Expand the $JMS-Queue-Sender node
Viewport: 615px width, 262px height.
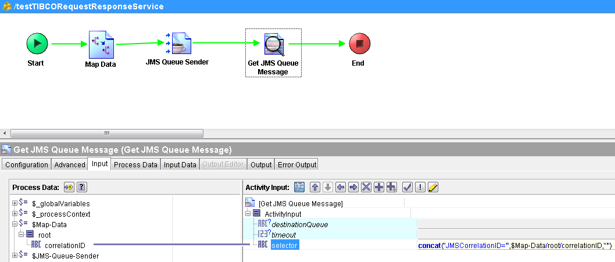(x=14, y=256)
